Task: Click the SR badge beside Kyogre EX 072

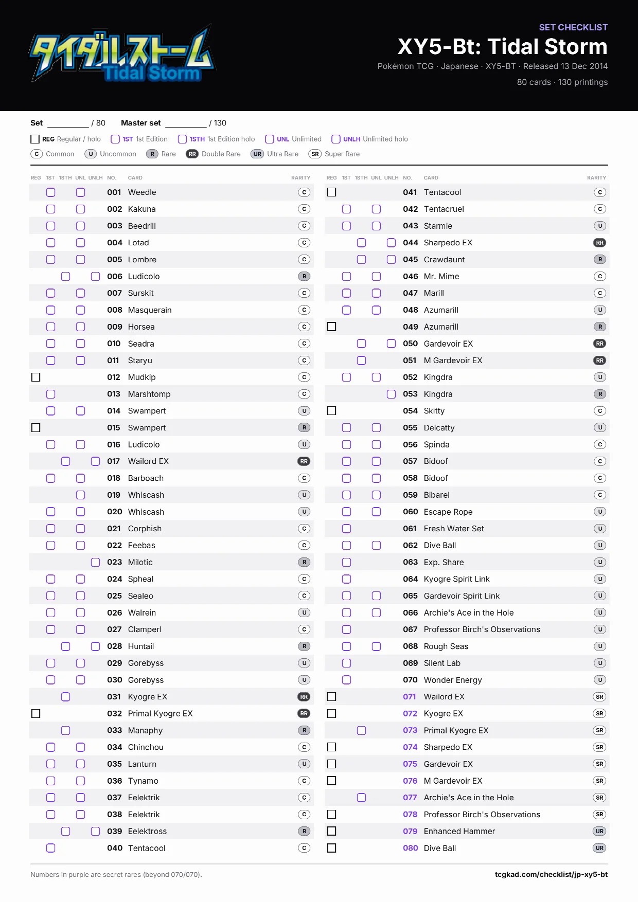Action: click(599, 713)
